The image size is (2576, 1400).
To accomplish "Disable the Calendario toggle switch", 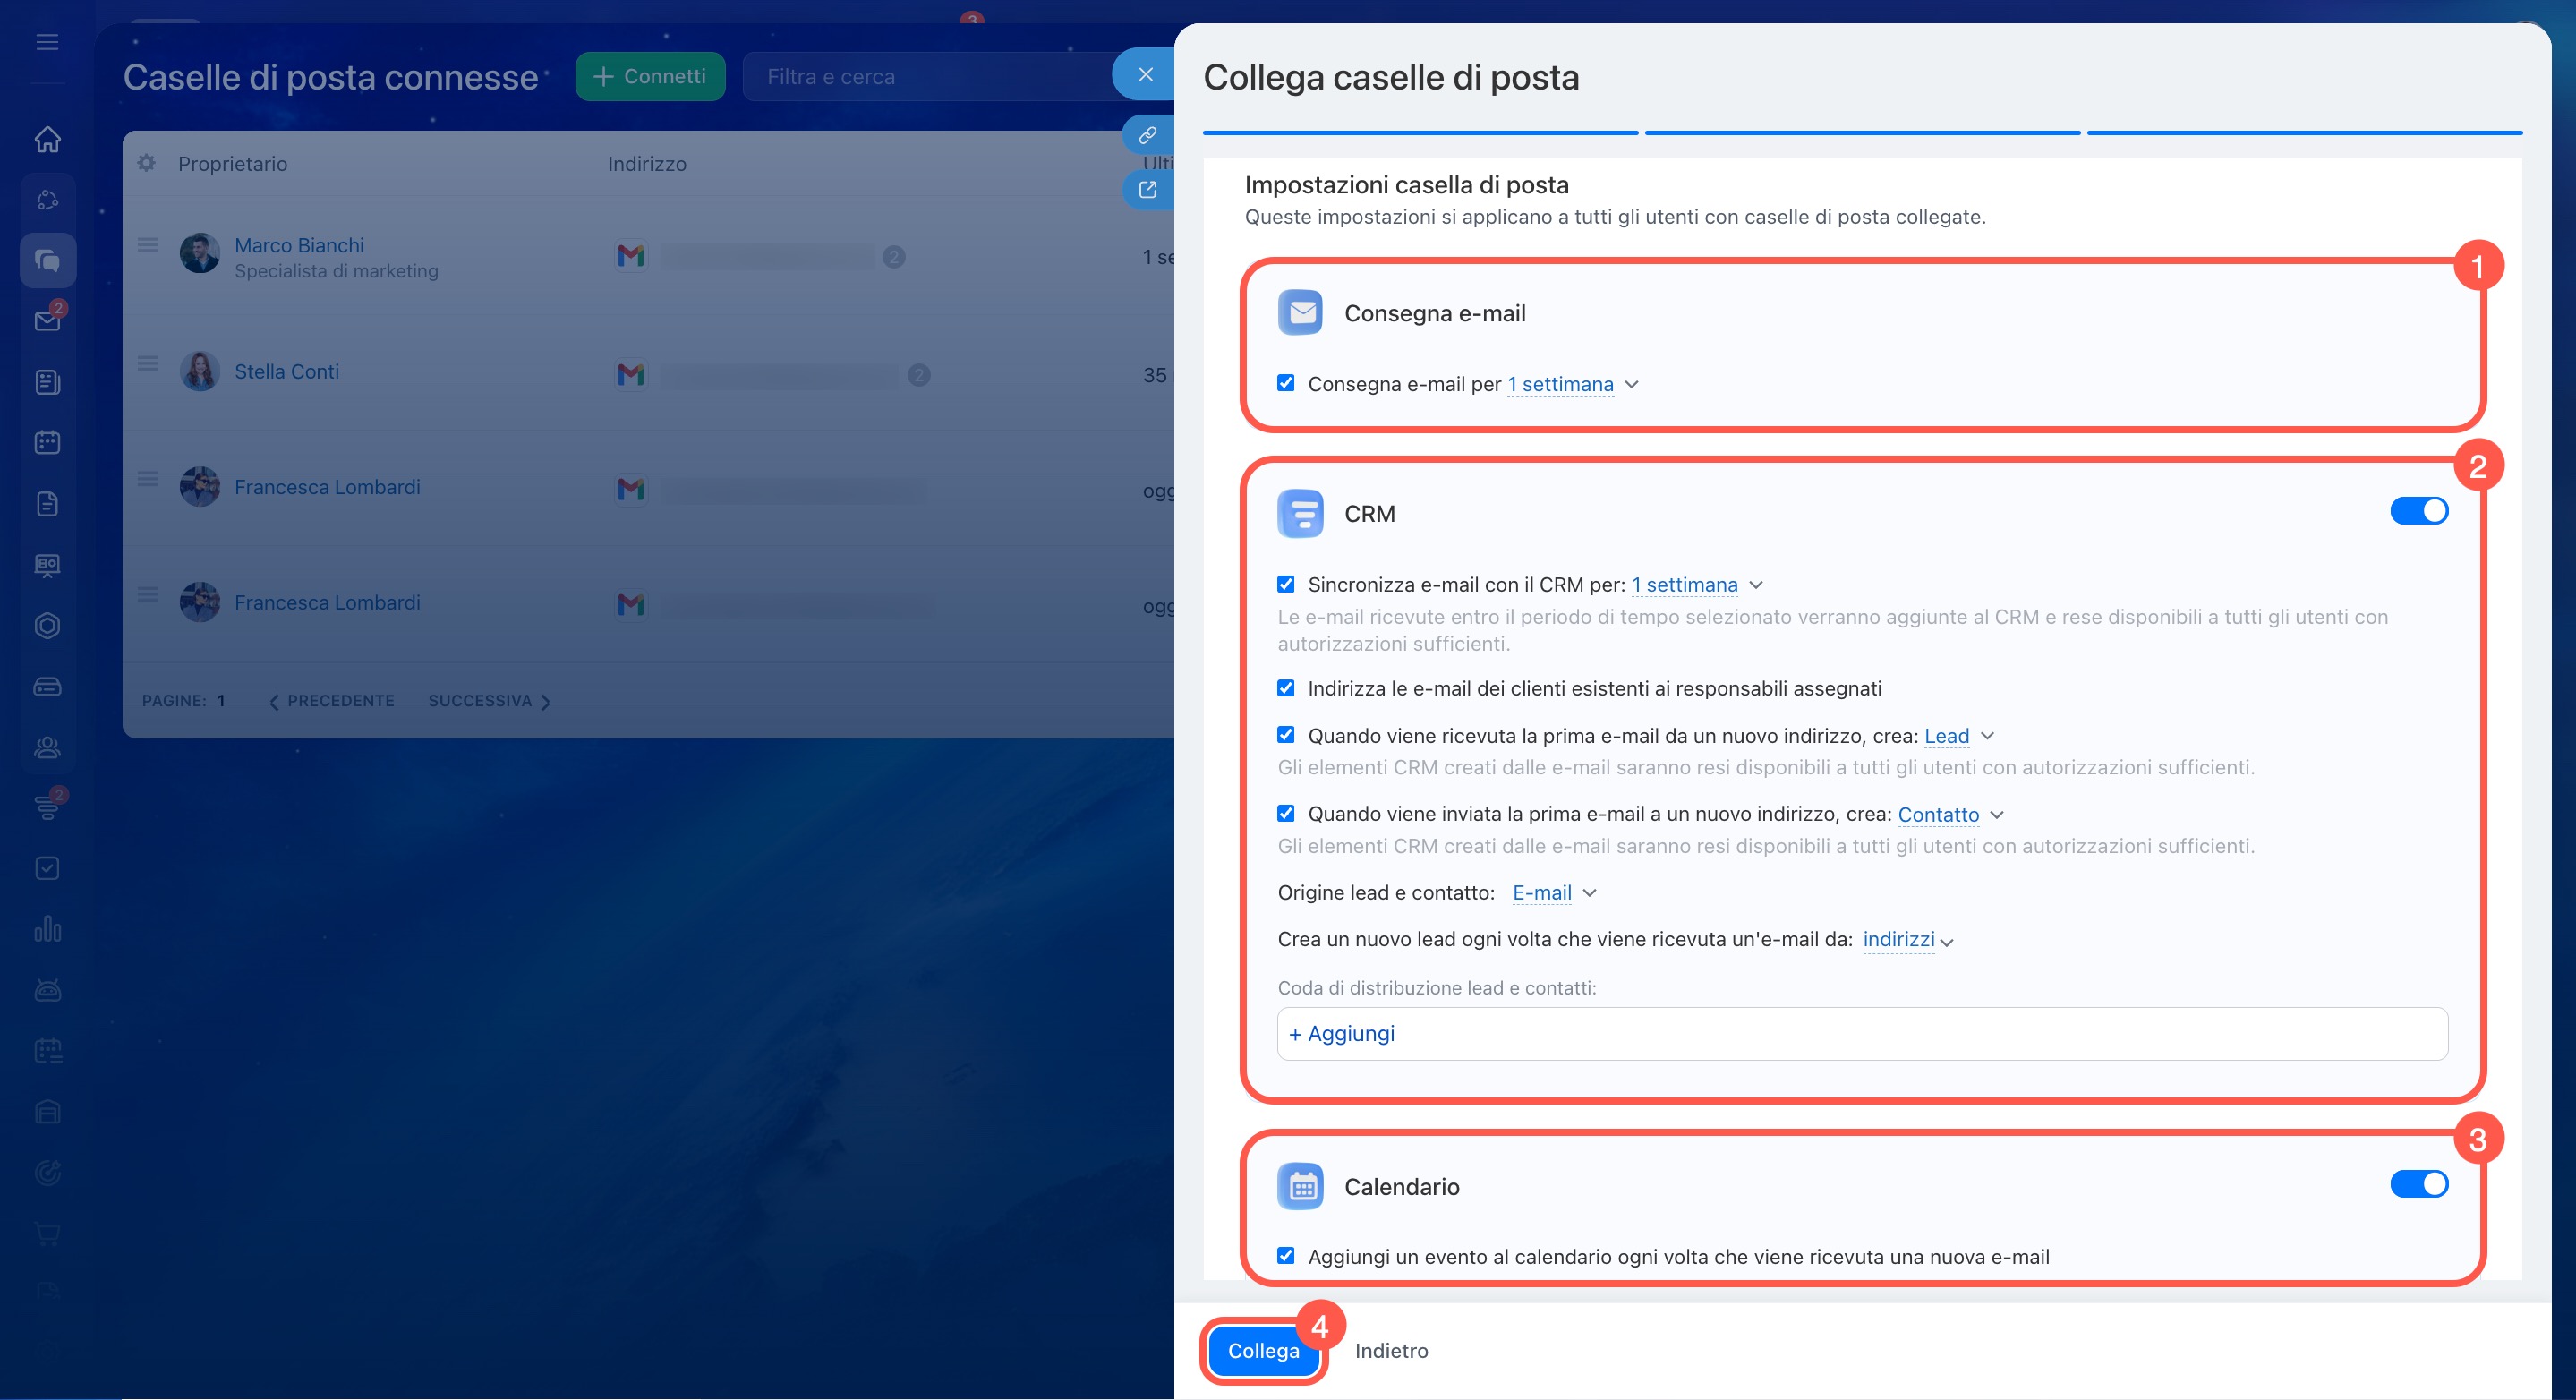I will (x=2418, y=1184).
